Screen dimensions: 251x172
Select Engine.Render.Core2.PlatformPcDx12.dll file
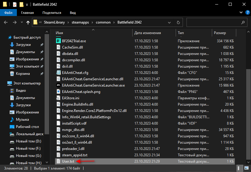pos(145,111)
